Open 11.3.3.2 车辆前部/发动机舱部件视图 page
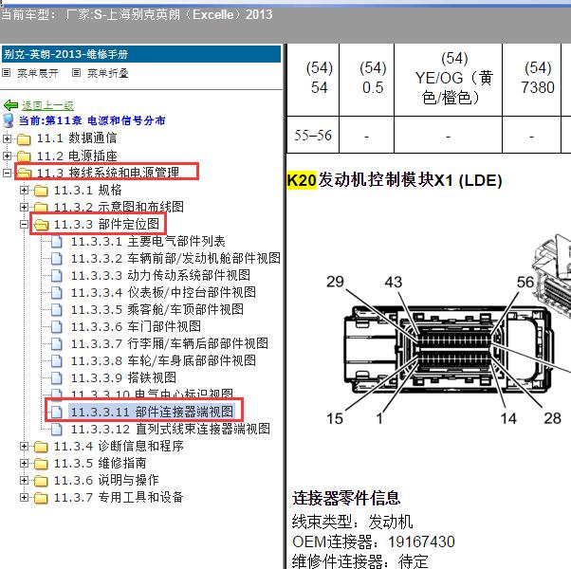The width and height of the screenshot is (571, 569). pyautogui.click(x=175, y=259)
